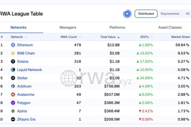Image resolution: width=191 pixels, height=127 pixels.
Task: Select the Distributed view toggle
Action: [146, 14]
